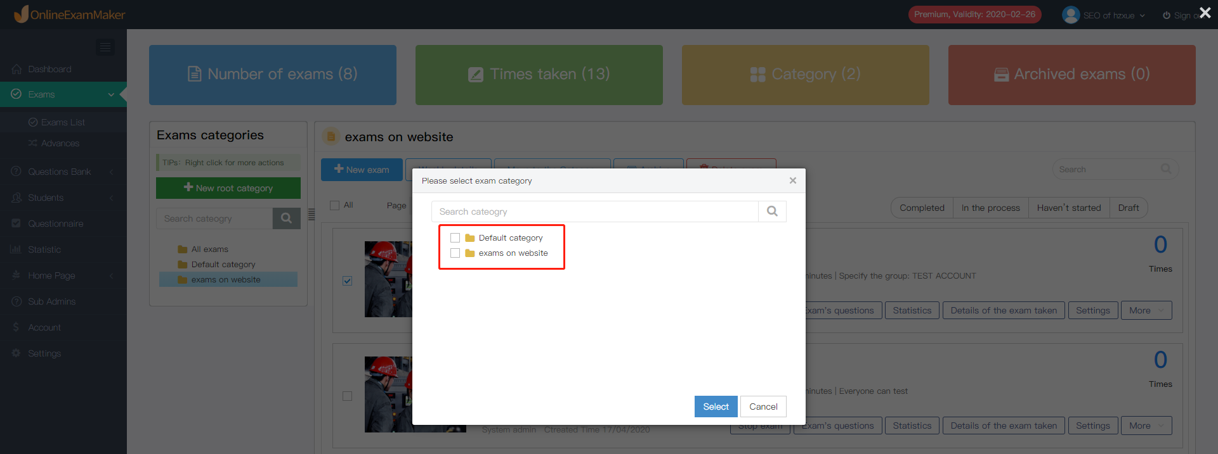The image size is (1218, 454).
Task: Click the Select button in dialog
Action: click(x=716, y=407)
